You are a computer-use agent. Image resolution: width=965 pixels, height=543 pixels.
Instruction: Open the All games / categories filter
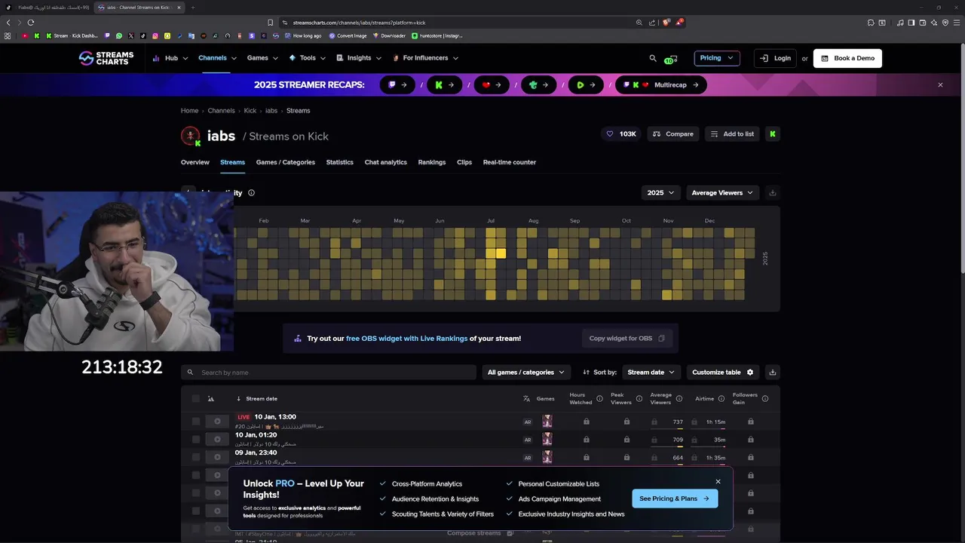coord(526,373)
